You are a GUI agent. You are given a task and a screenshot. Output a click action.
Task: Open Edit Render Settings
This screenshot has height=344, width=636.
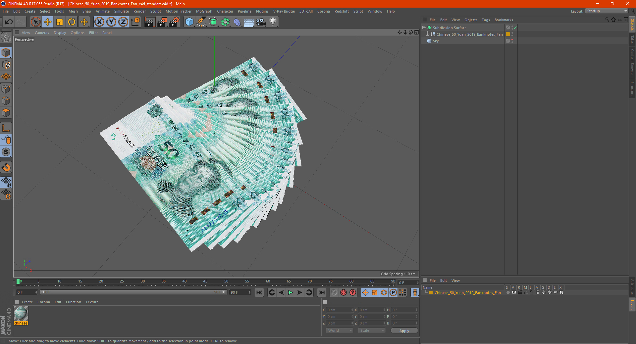coord(174,22)
